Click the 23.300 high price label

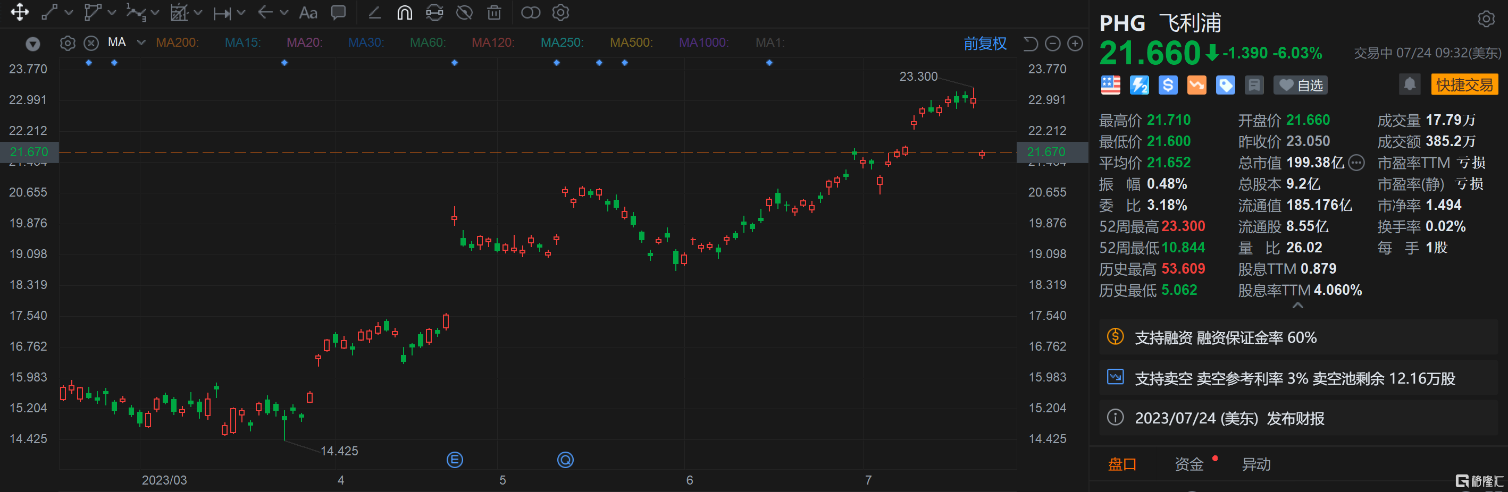(918, 77)
